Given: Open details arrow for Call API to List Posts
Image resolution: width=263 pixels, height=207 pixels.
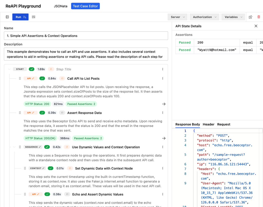Looking at the screenshot, I should pos(164,104).
